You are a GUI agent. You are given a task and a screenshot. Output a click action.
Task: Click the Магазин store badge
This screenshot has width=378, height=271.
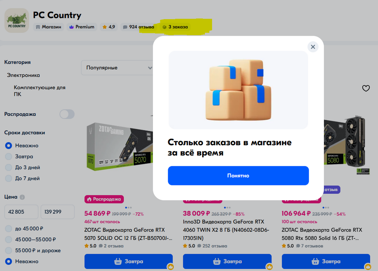(x=49, y=27)
